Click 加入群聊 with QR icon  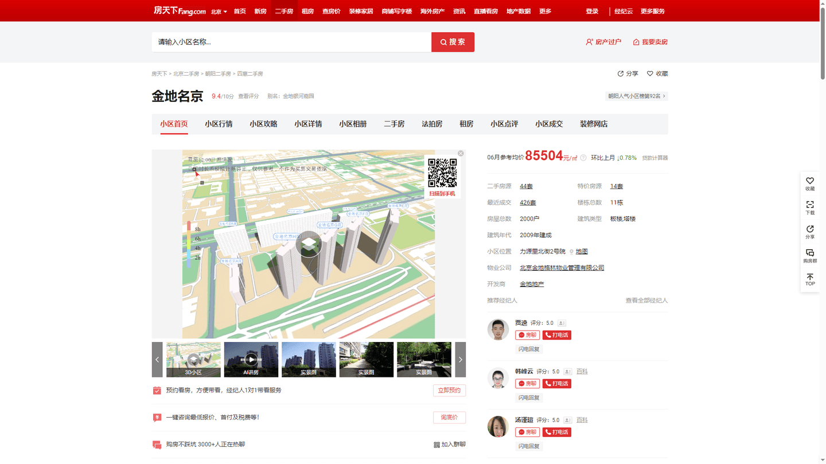point(450,445)
